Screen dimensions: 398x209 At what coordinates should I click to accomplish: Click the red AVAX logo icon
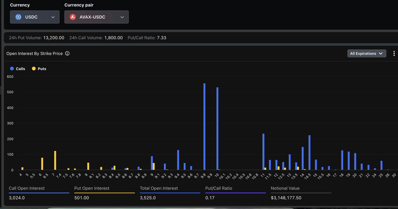pos(73,17)
